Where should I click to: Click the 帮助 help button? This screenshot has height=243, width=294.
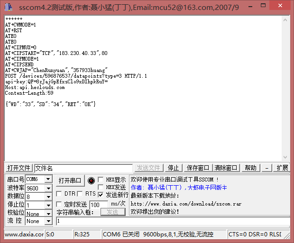(251, 168)
